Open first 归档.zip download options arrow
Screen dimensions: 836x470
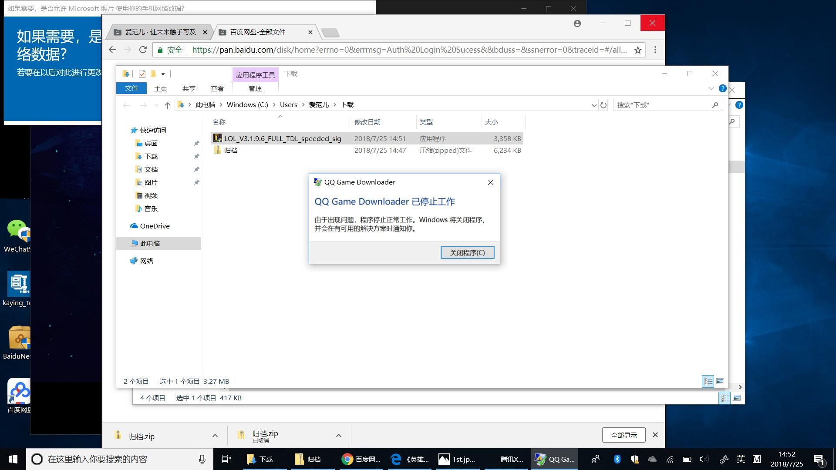click(x=215, y=436)
